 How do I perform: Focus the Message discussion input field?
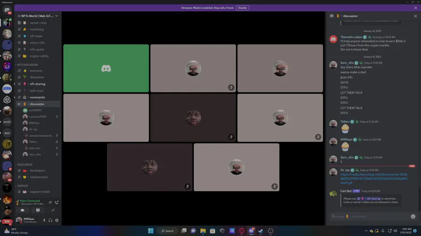coord(370,216)
